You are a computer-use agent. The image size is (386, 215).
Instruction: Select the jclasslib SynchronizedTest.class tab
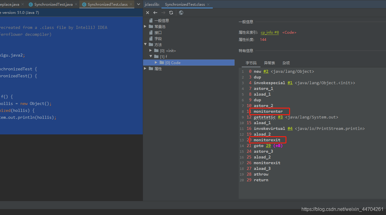185,5
